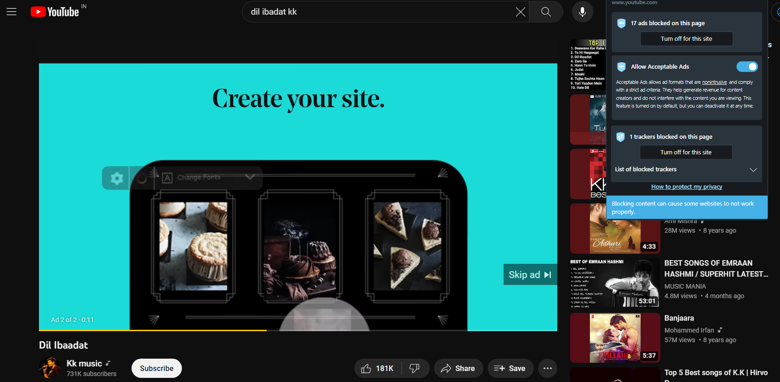Click the blocking content warning banner
780x382 pixels.
coord(687,207)
